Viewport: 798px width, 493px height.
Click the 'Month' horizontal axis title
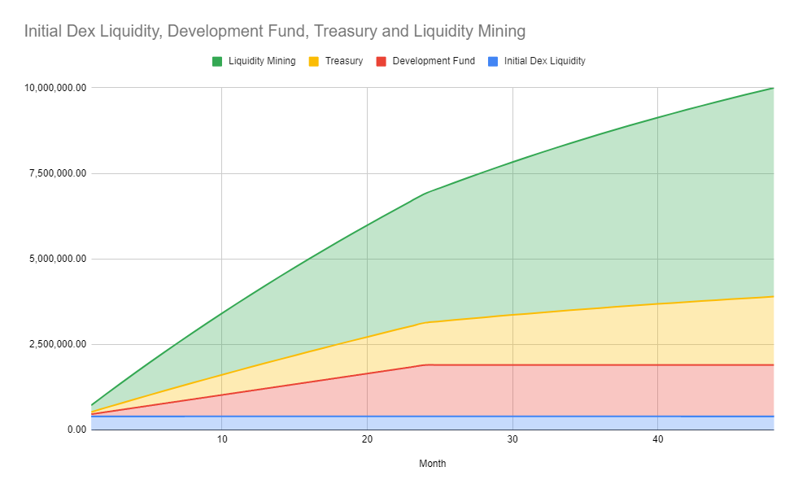point(432,464)
